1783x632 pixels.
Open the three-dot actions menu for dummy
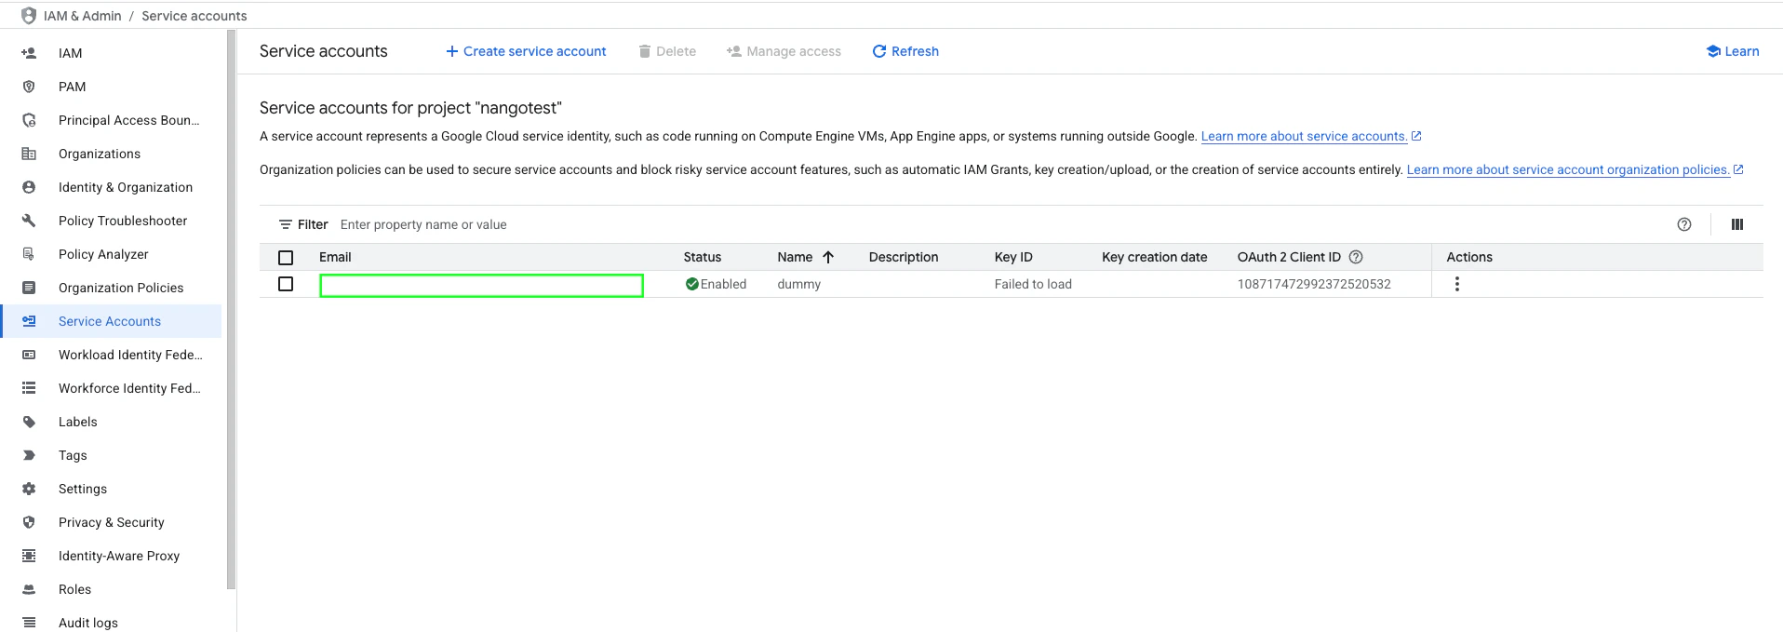pyautogui.click(x=1457, y=284)
